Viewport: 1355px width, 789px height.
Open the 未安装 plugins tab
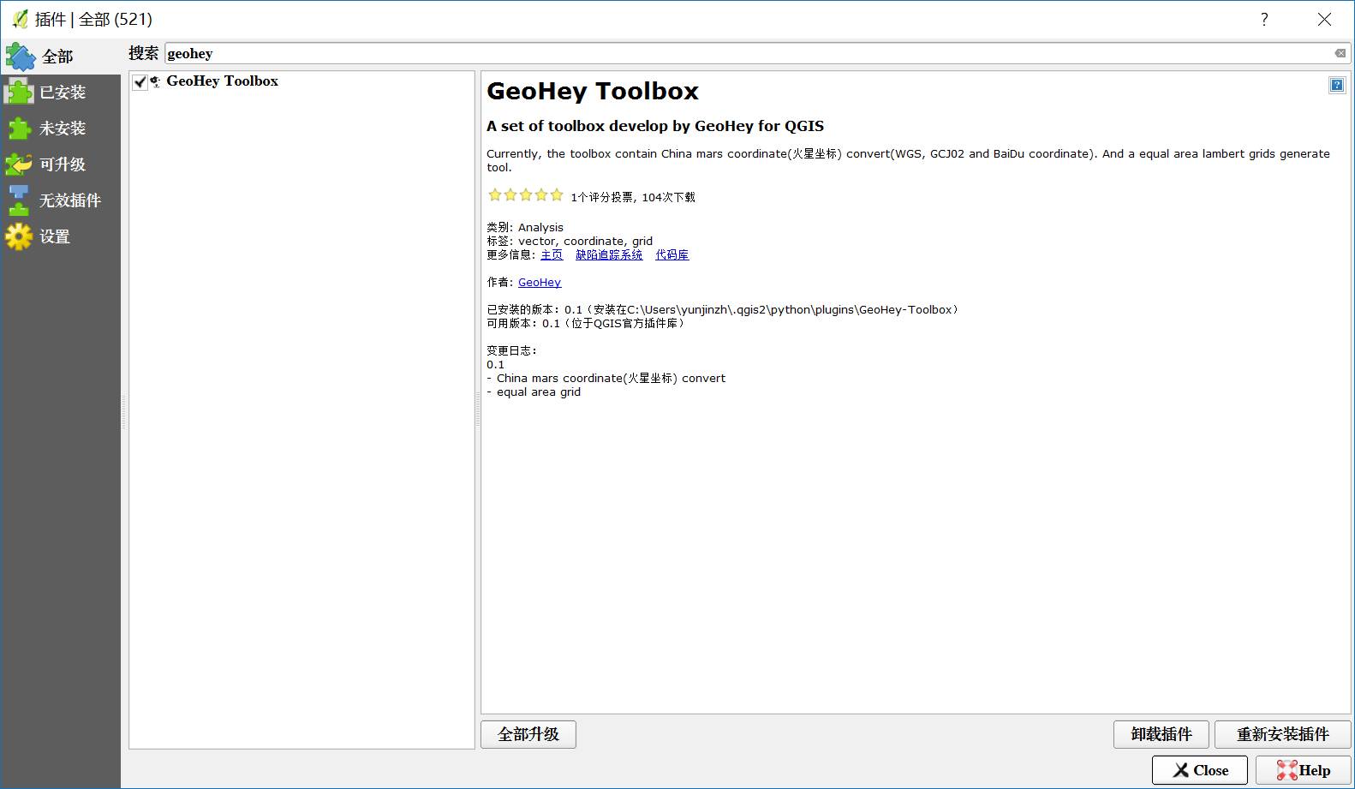pos(60,129)
